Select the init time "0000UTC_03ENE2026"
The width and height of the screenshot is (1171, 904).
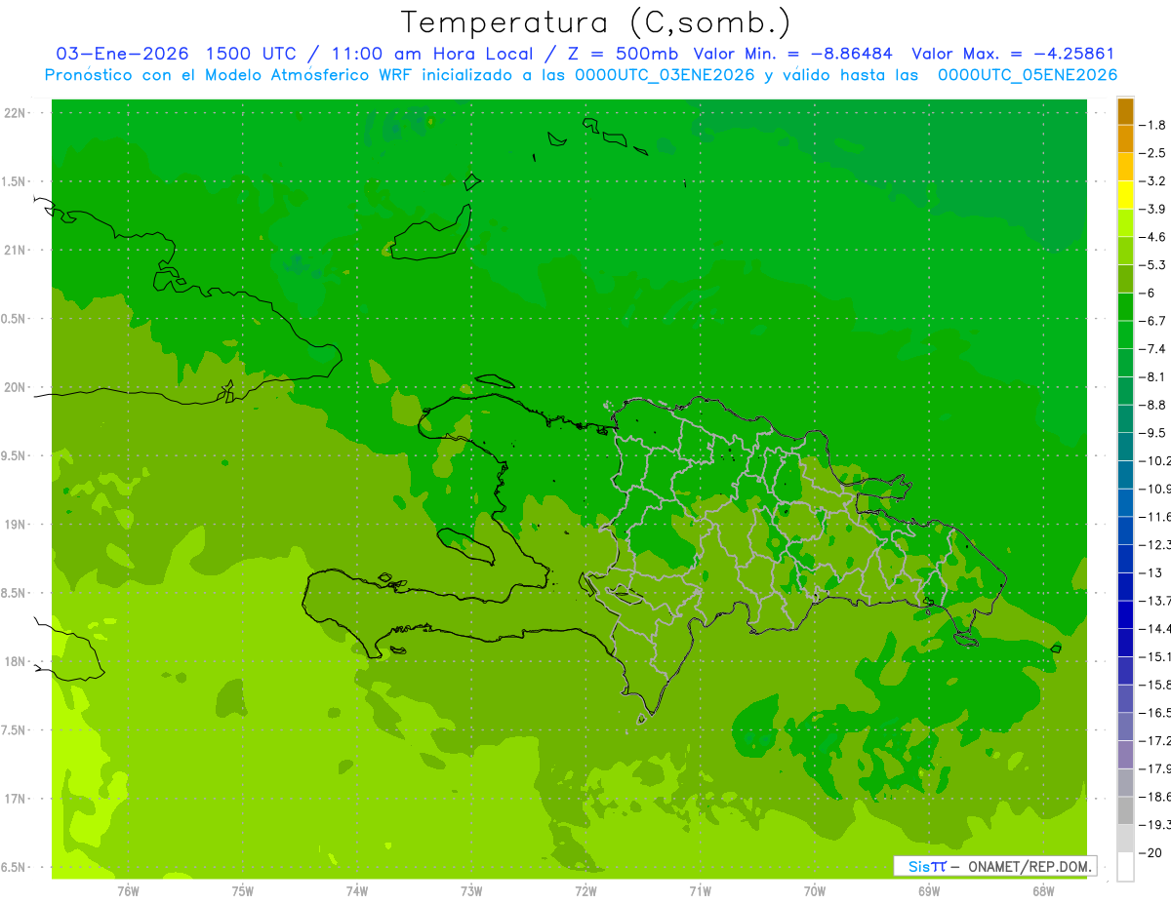click(664, 75)
